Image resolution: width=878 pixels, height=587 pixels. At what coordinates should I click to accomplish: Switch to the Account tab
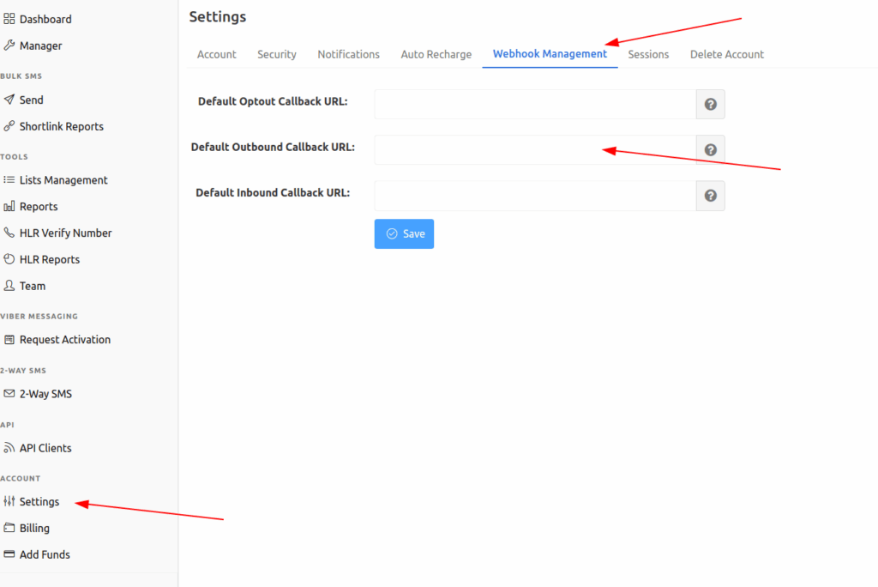[x=216, y=54]
